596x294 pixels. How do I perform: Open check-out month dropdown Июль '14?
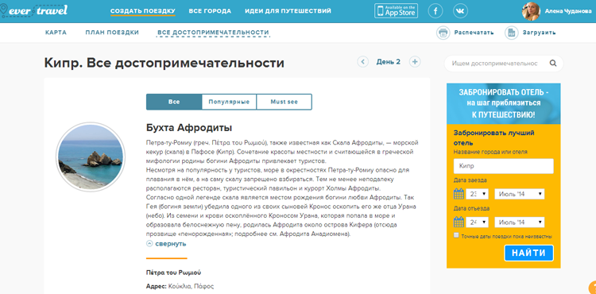[x=519, y=222]
